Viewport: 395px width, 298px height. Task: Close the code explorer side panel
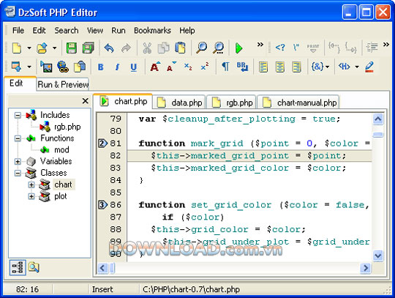(x=86, y=101)
